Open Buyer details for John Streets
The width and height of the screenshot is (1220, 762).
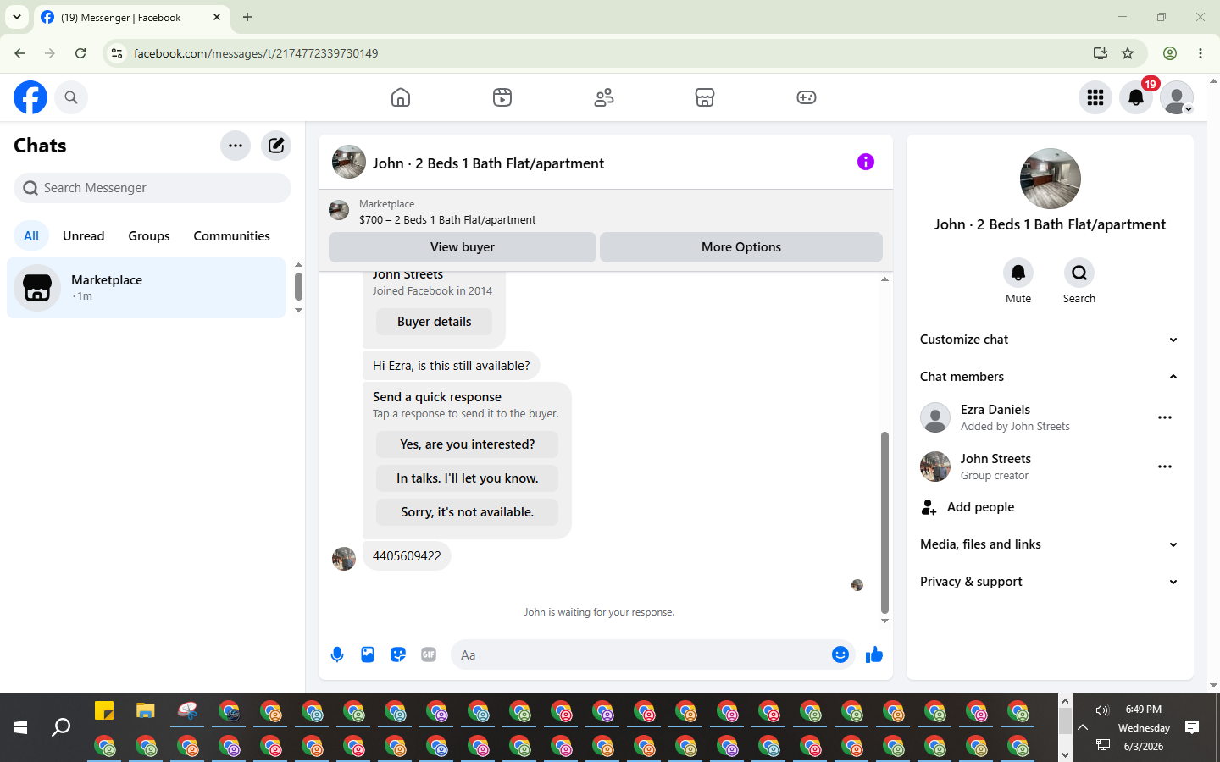tap(434, 322)
